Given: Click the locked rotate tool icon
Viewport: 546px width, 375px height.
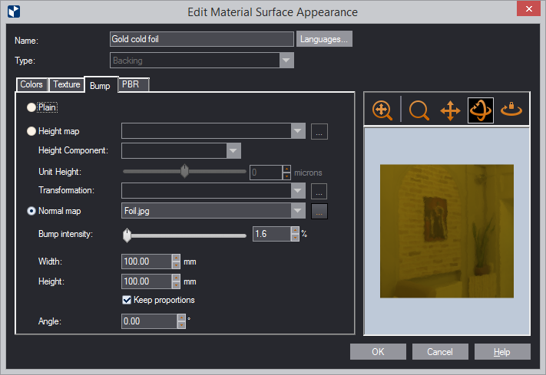Looking at the screenshot, I should click(511, 110).
